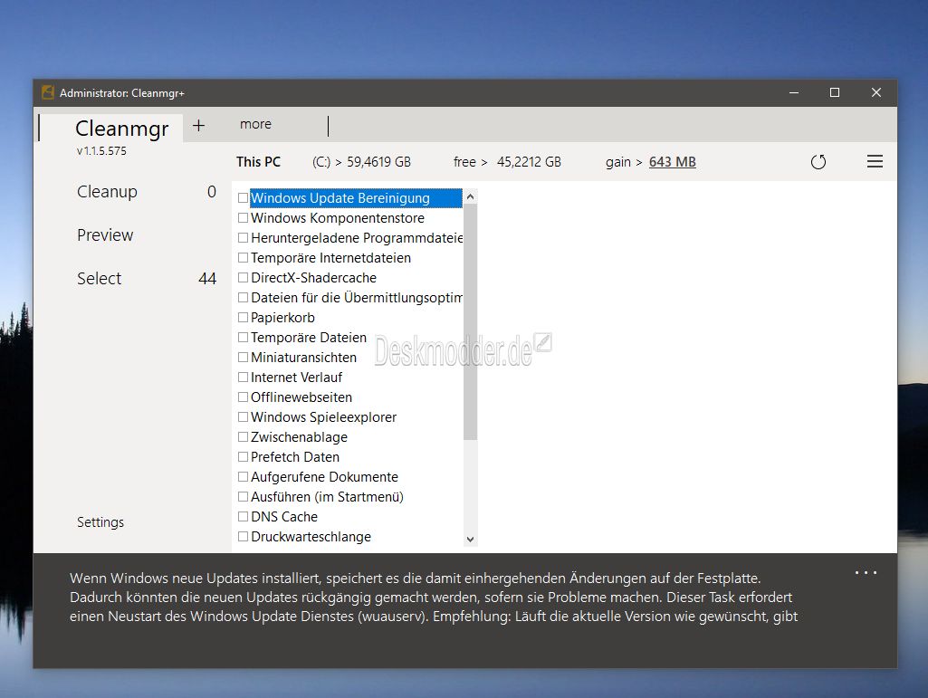Enable the Windows Komponentenstore checkbox
Viewport: 928px width, 698px height.
[243, 218]
